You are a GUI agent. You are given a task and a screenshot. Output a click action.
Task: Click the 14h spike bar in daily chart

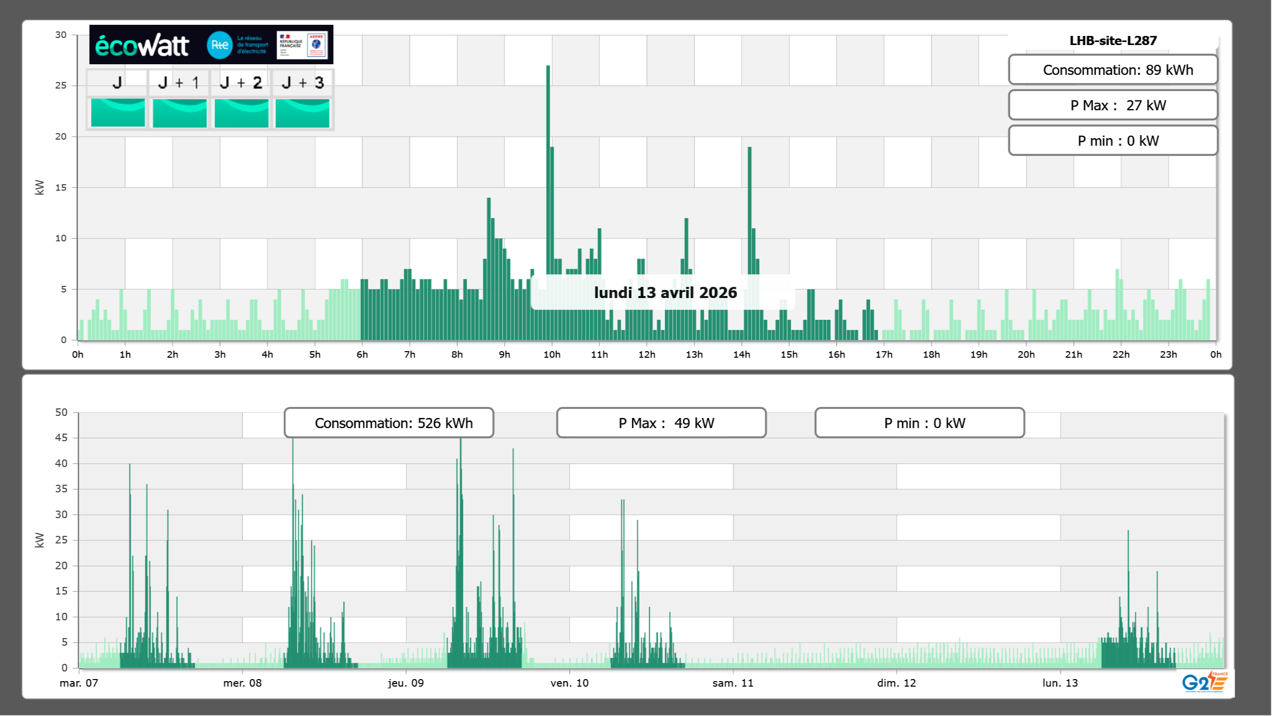749,202
